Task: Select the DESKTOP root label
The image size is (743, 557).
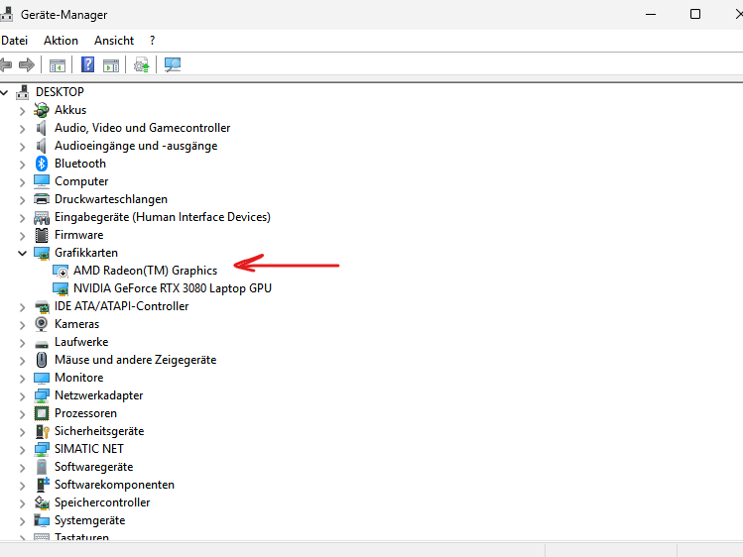Action: [x=60, y=92]
